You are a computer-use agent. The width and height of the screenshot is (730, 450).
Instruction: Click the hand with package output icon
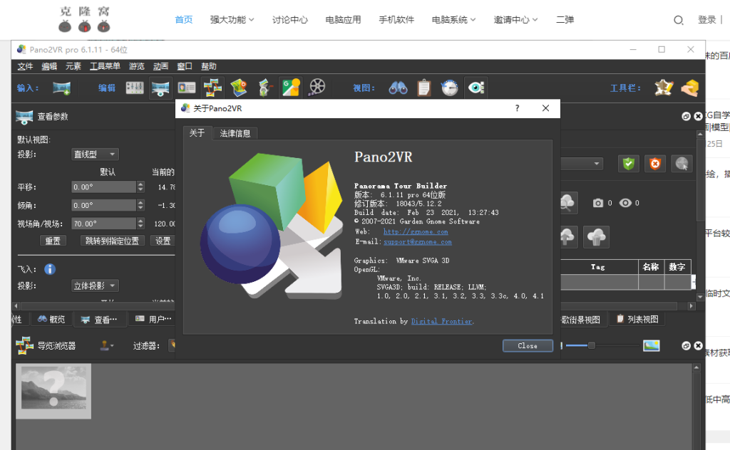click(689, 88)
